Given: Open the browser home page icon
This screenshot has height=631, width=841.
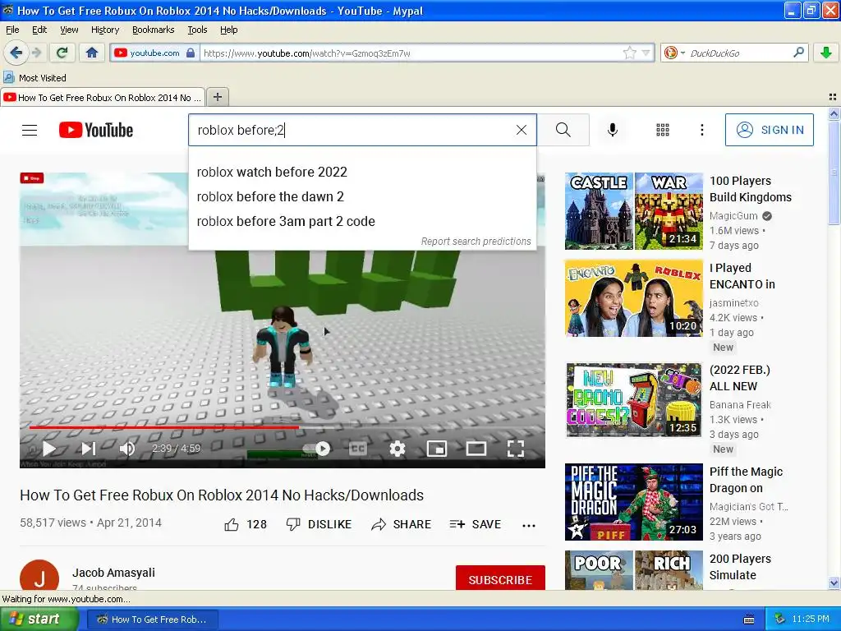Looking at the screenshot, I should click(92, 53).
